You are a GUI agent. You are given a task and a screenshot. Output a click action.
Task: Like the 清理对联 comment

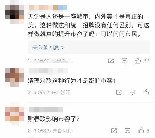tap(146, 92)
